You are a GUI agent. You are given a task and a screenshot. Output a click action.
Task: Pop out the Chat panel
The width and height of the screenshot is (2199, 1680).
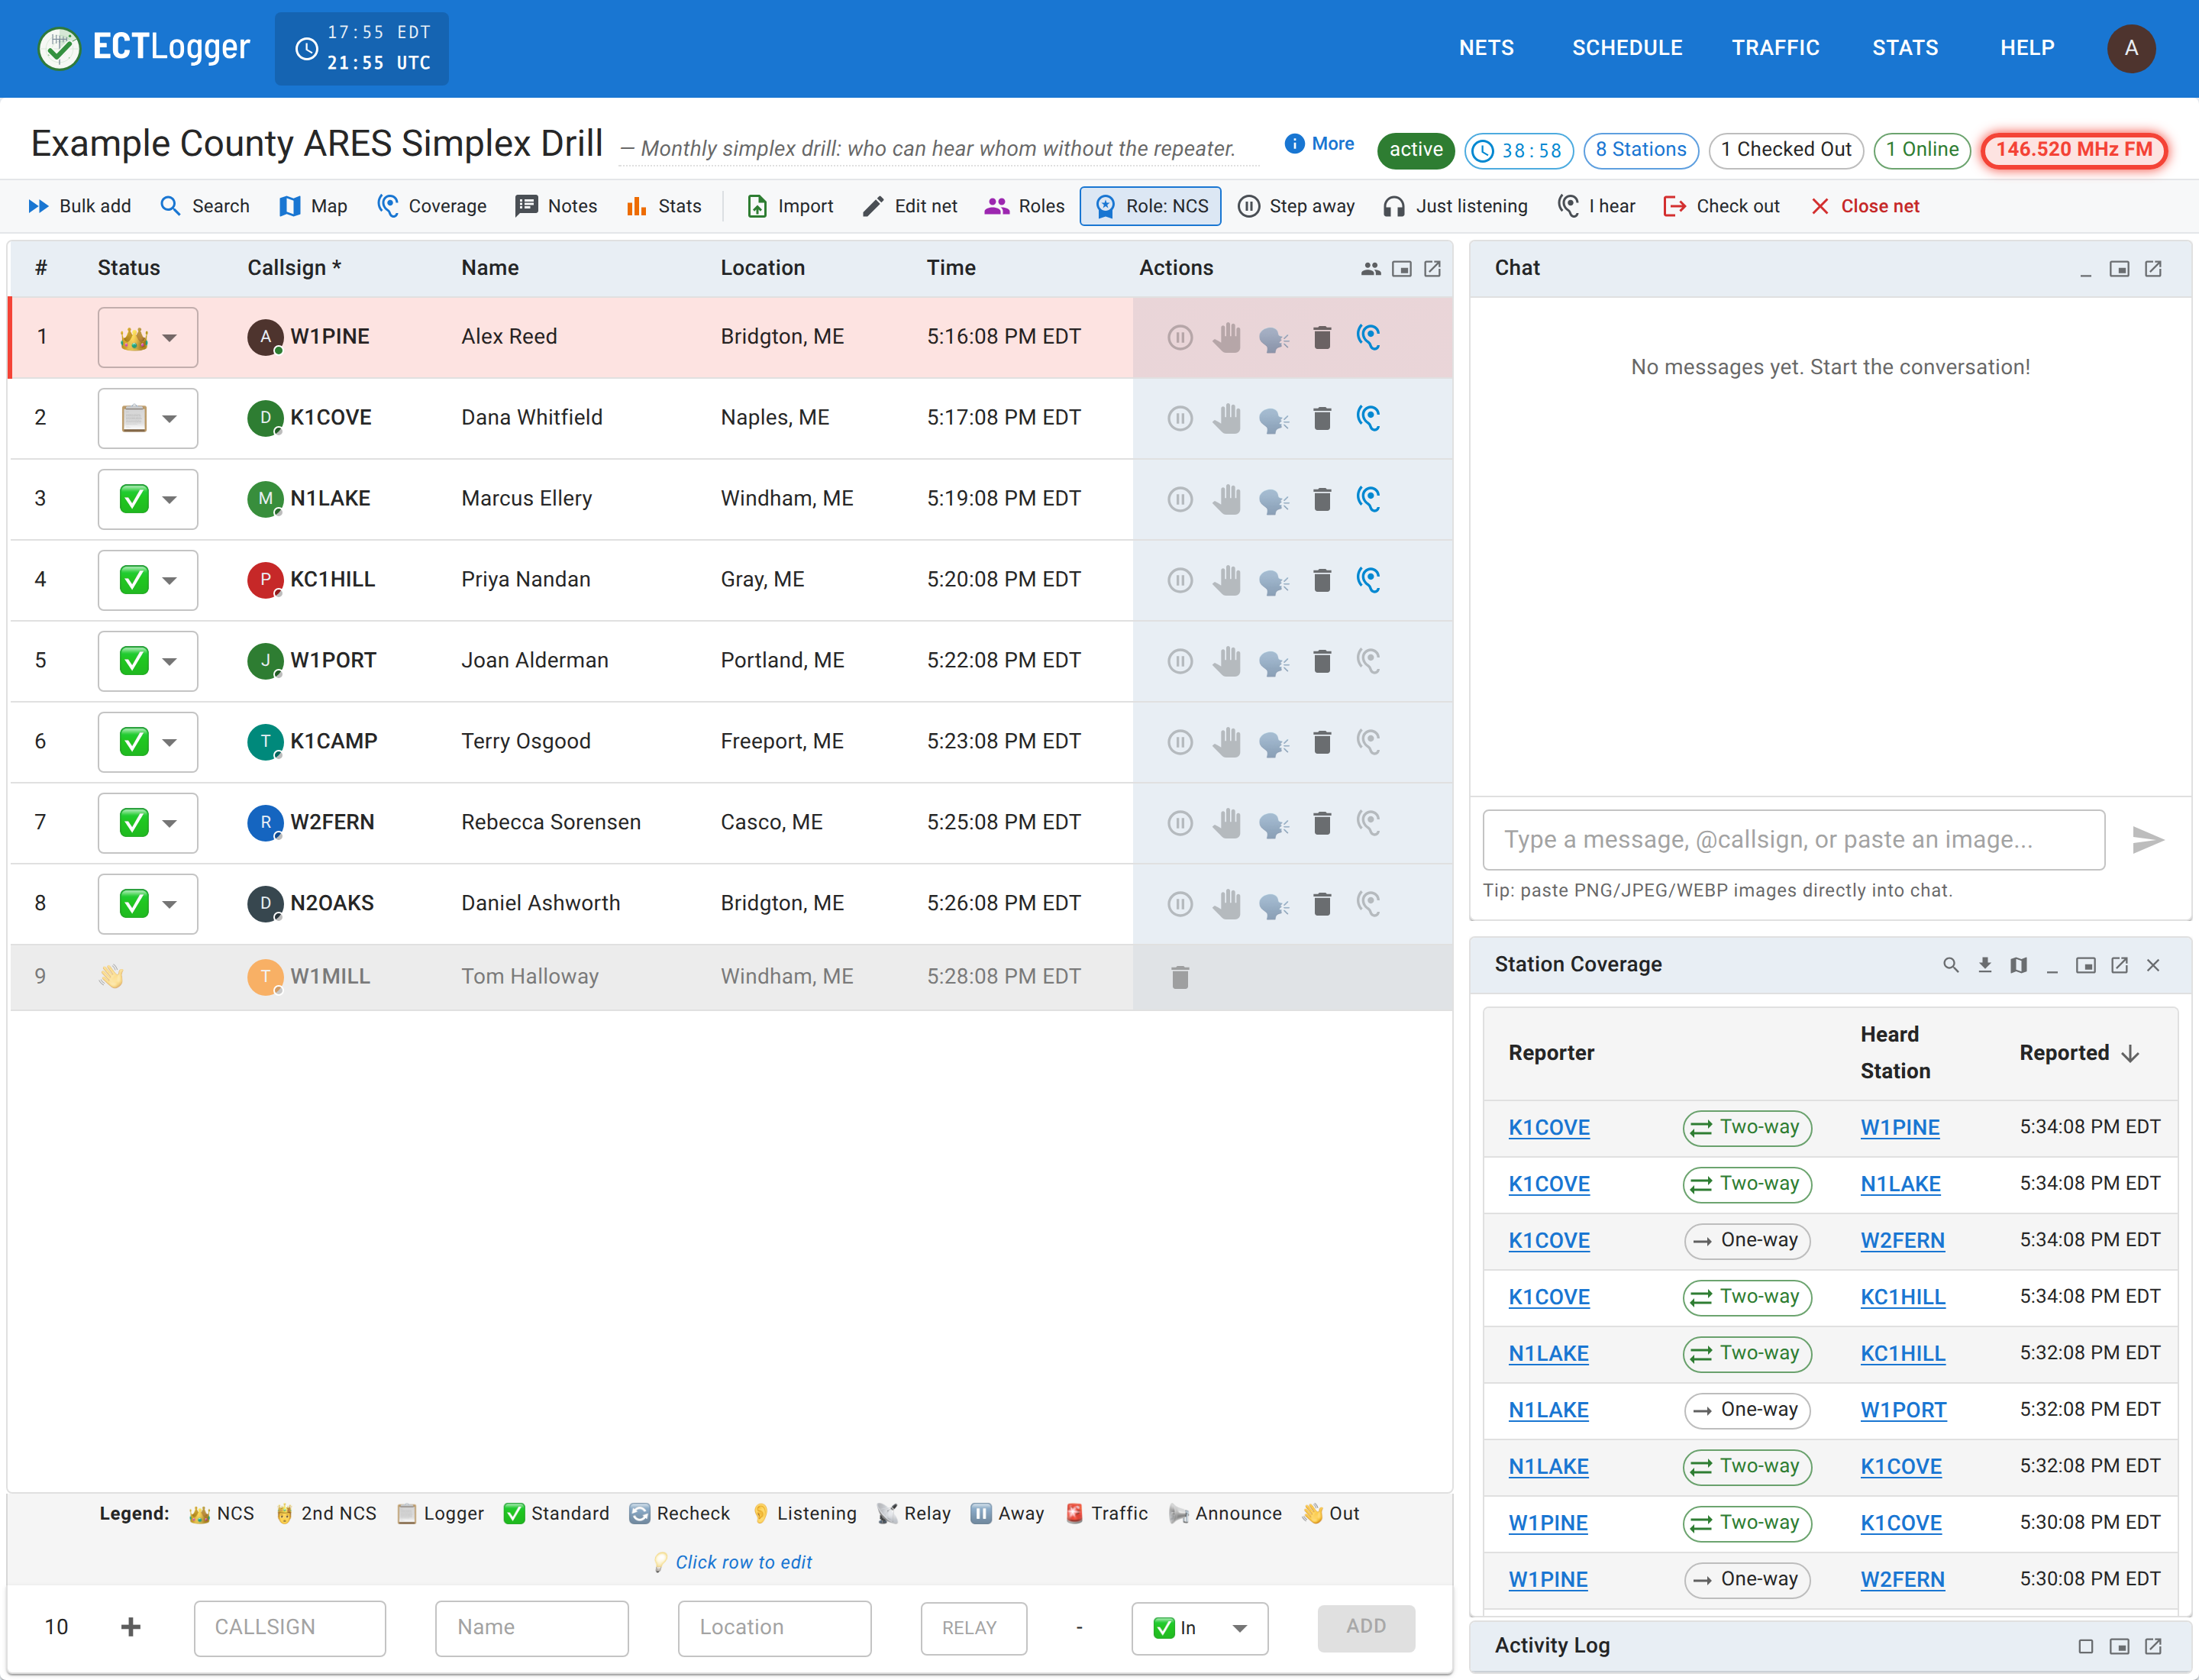(x=2153, y=269)
